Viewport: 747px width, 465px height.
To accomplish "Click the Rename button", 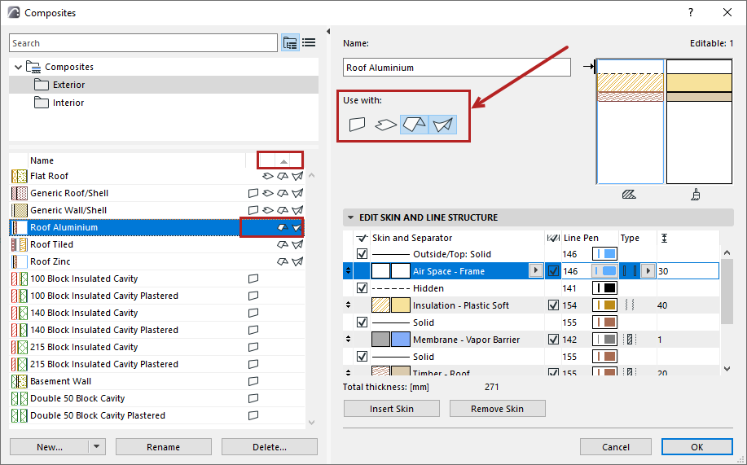I will (164, 447).
